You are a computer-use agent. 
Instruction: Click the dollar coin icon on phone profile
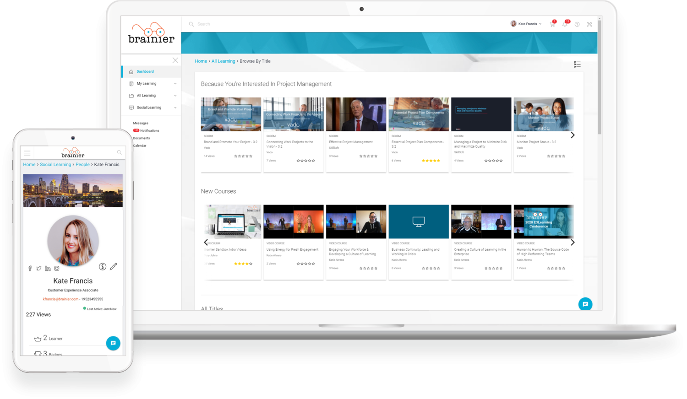tap(103, 266)
